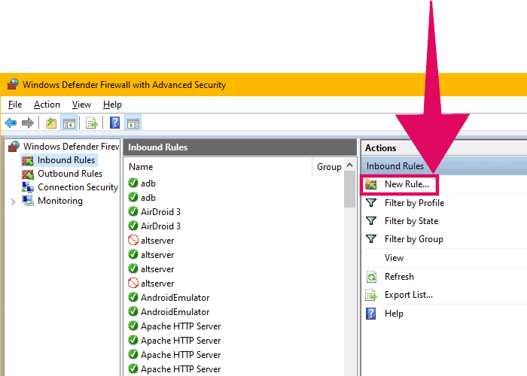Image resolution: width=527 pixels, height=376 pixels.
Task: Click the Outbound Rules tree node icon
Action: pos(28,174)
